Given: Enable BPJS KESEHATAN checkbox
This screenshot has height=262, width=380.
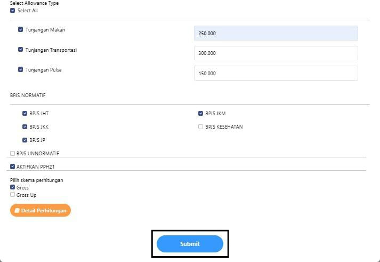Looking at the screenshot, I should [x=200, y=127].
